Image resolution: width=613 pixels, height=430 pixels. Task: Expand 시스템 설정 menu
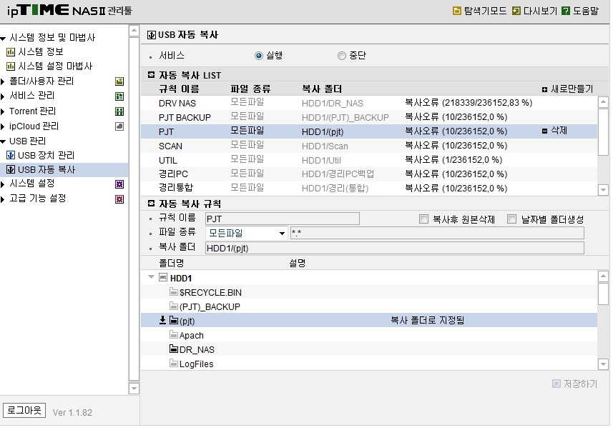(3, 184)
